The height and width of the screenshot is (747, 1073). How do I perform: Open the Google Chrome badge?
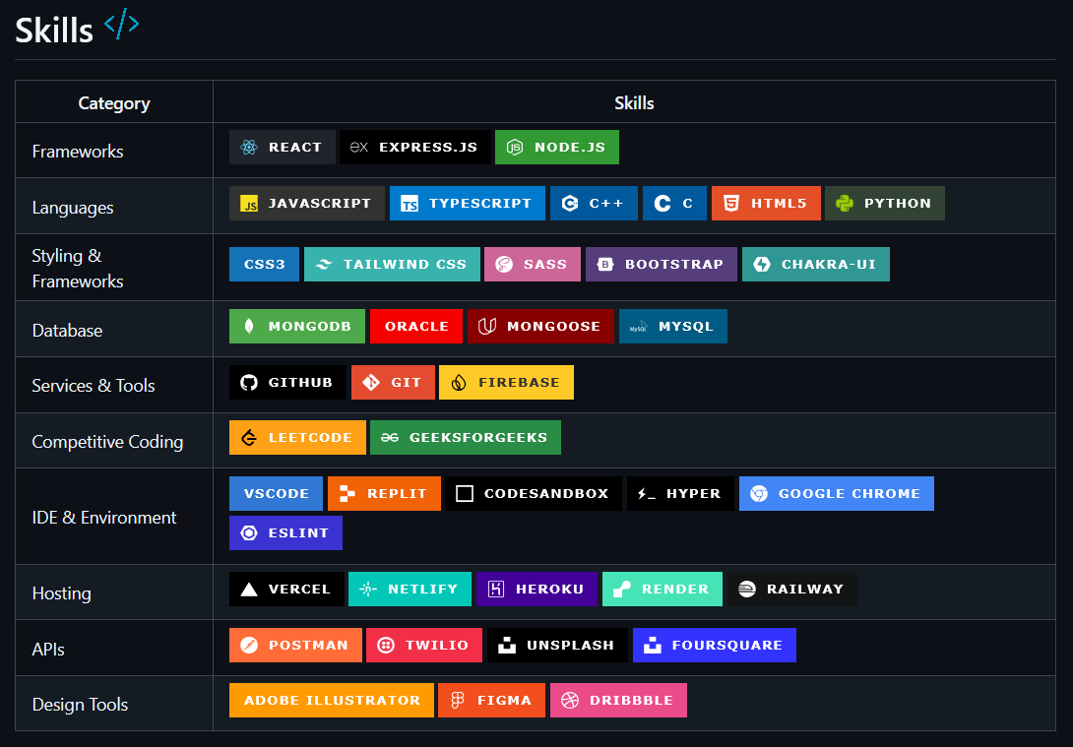tap(836, 494)
